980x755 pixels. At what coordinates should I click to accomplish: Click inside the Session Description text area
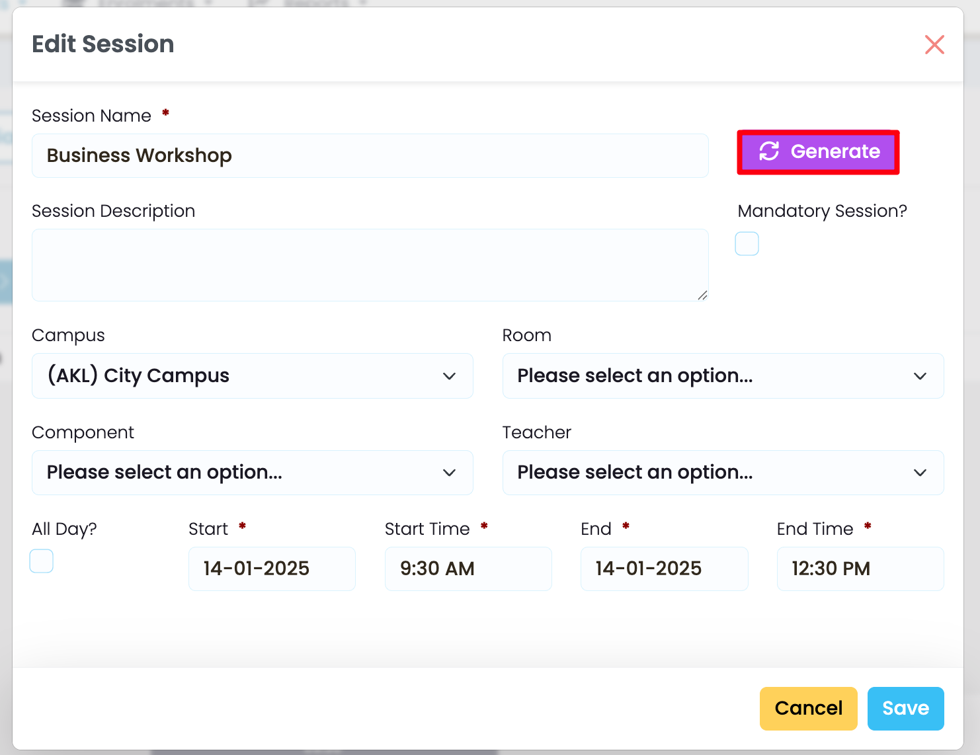click(370, 264)
